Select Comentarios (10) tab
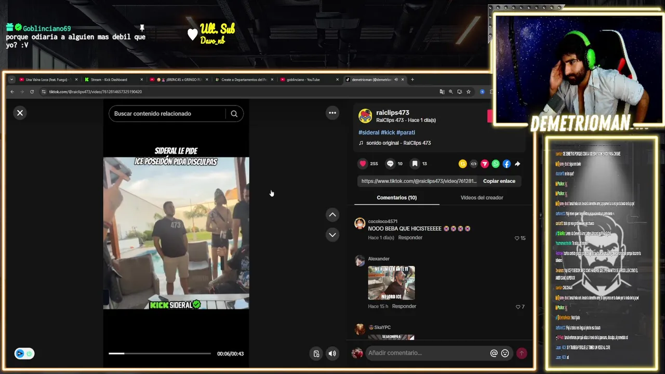Viewport: 665px width, 374px height. [x=396, y=198]
